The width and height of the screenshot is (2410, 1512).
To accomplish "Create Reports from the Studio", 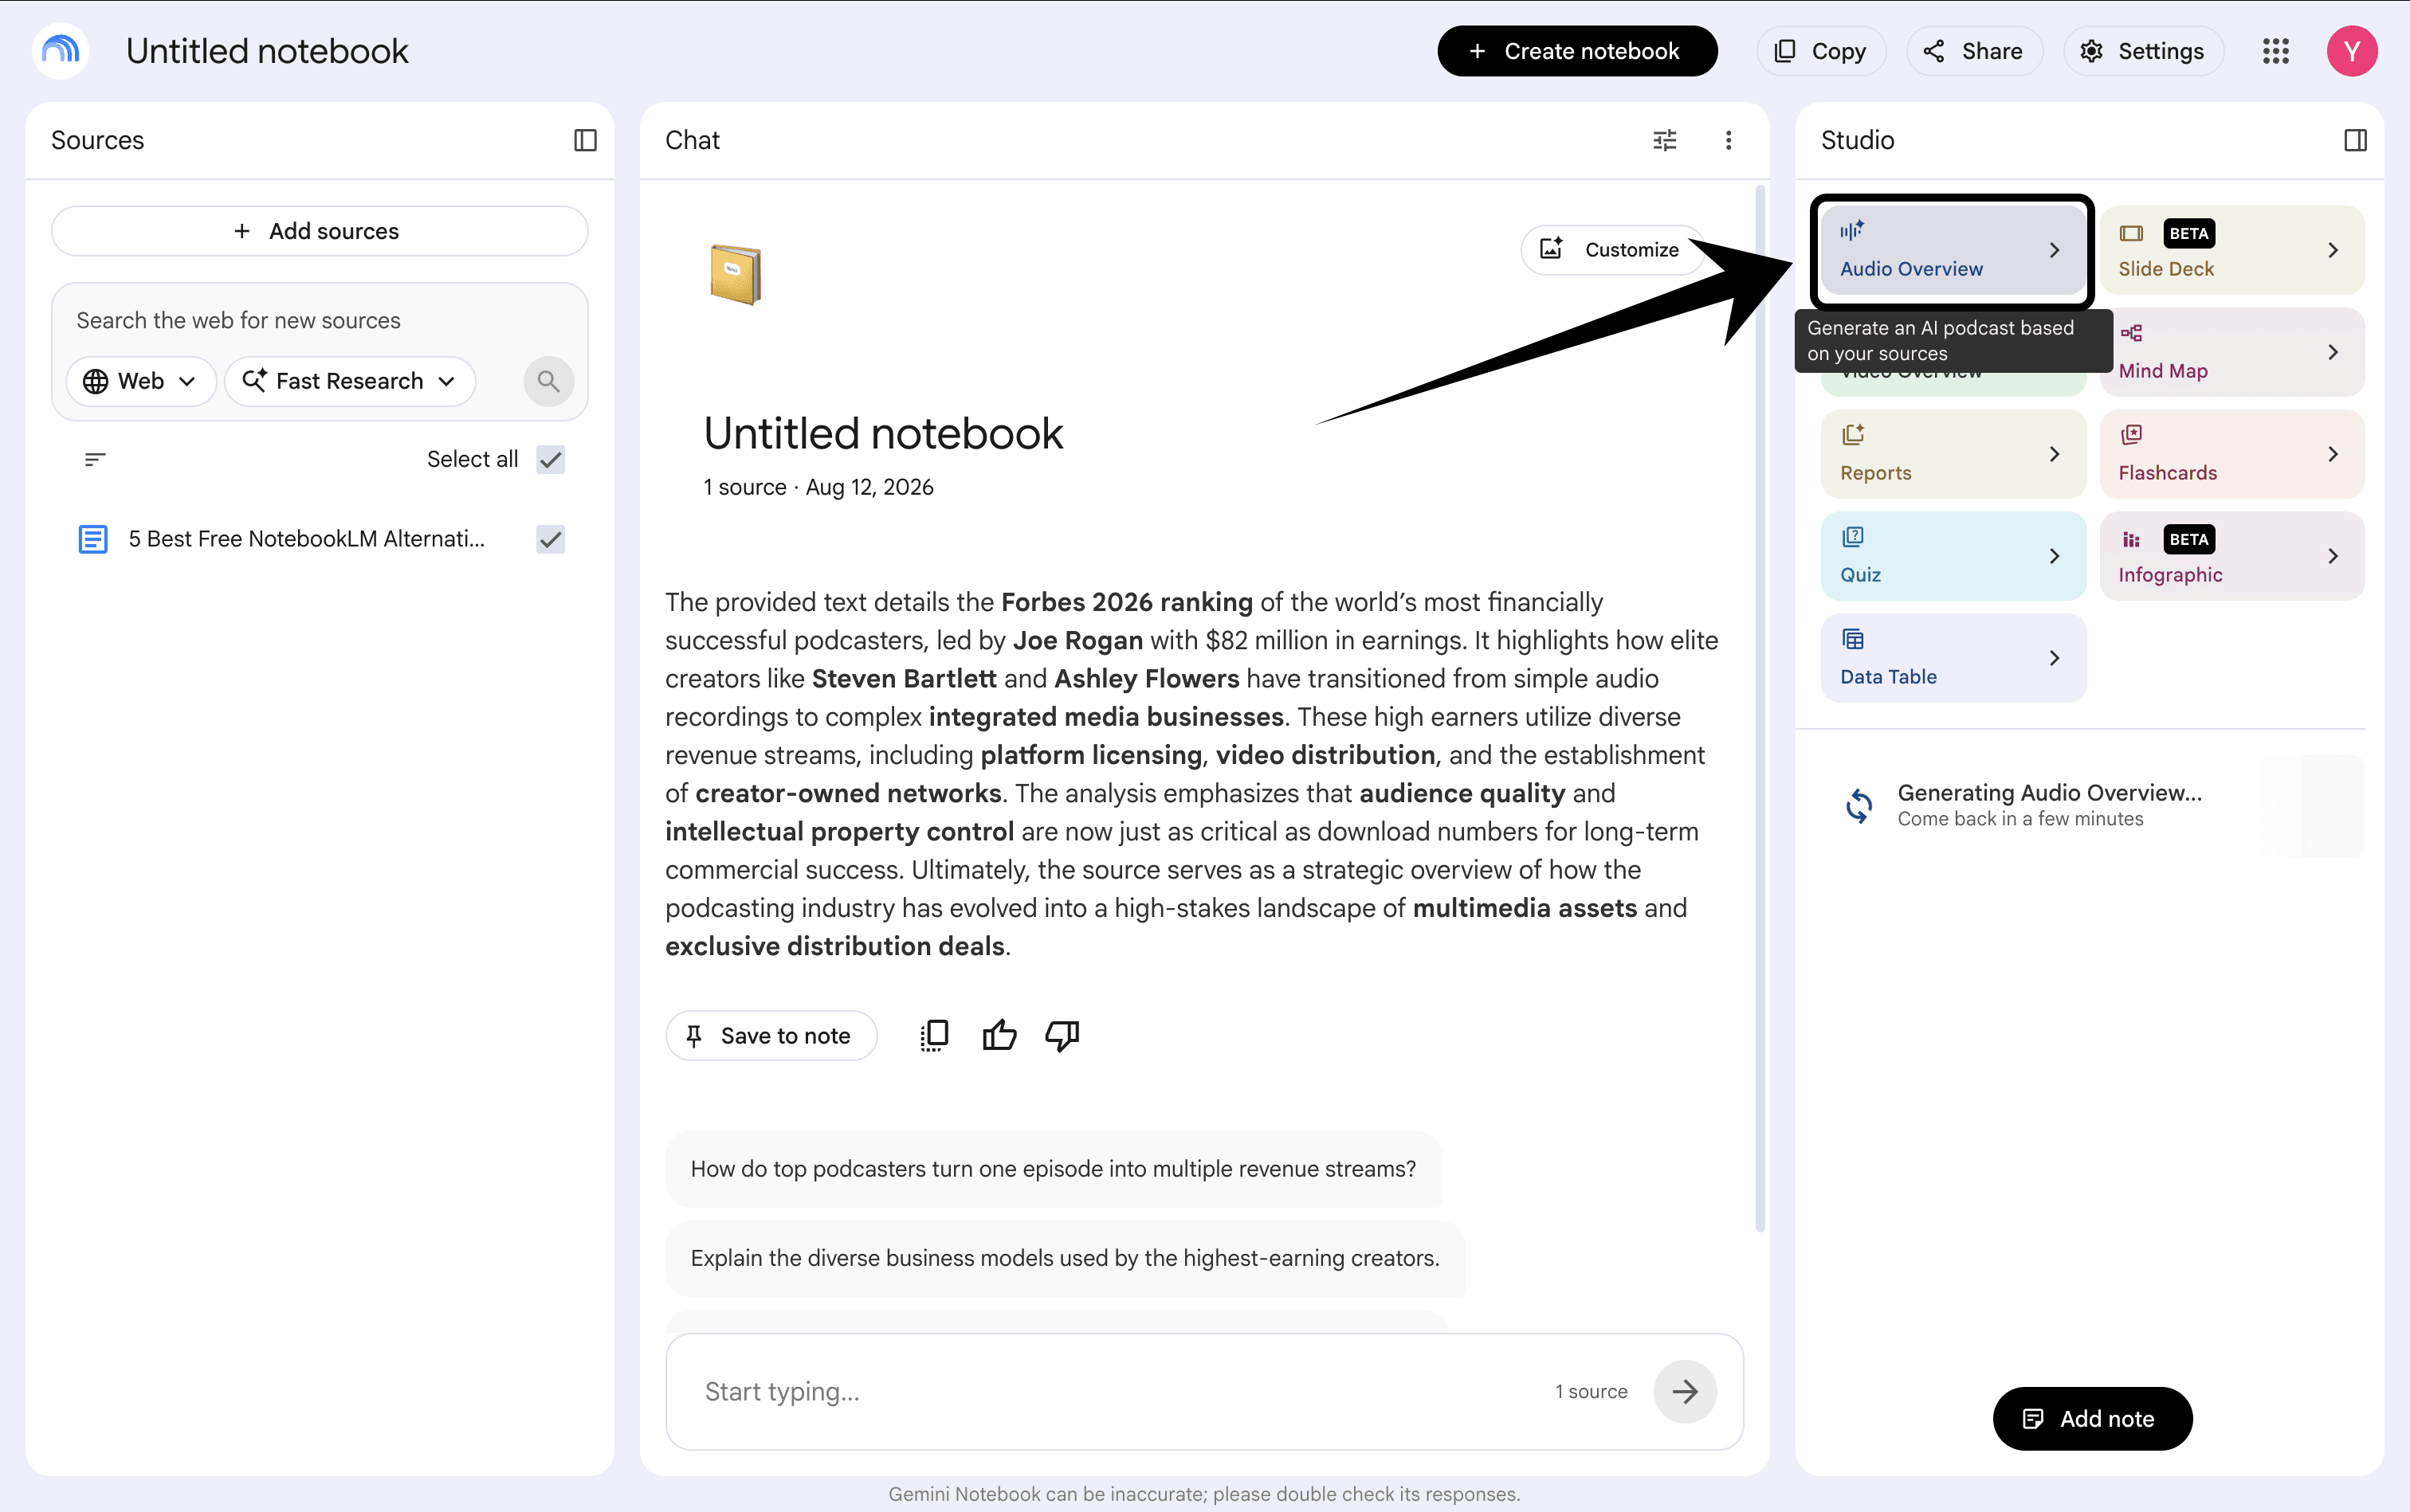I will click(1953, 454).
